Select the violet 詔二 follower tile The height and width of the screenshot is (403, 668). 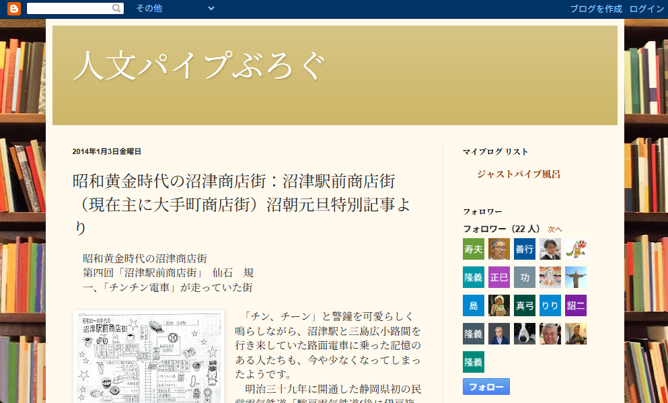point(576,305)
